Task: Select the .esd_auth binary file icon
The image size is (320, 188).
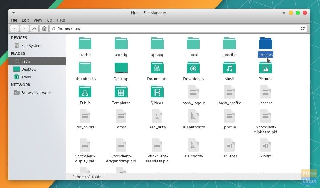Action: (157, 116)
